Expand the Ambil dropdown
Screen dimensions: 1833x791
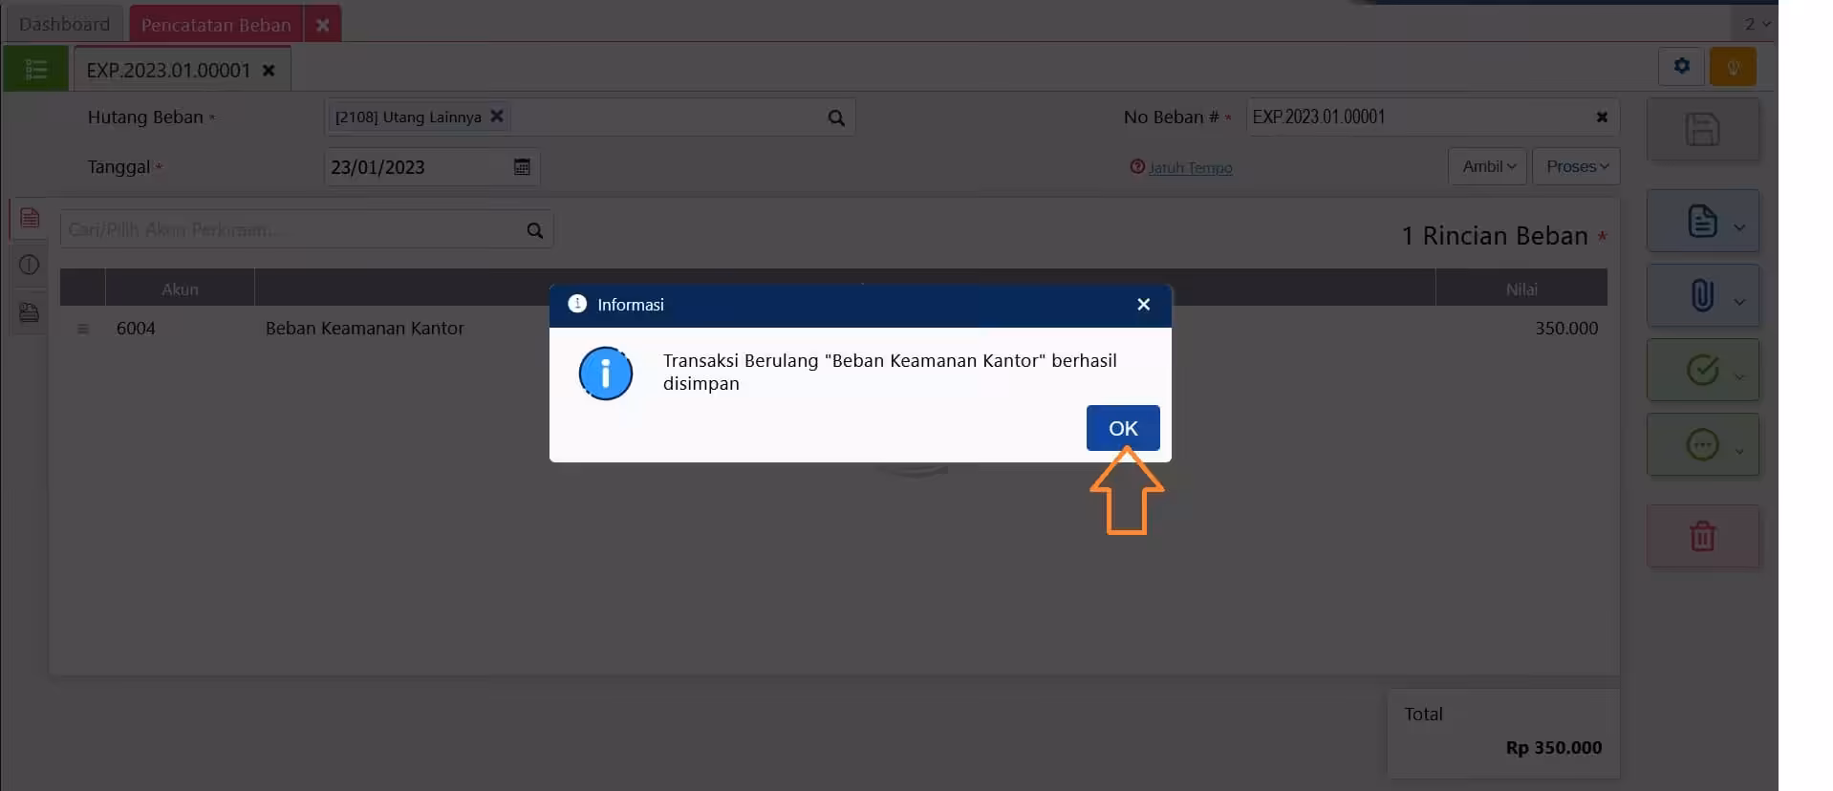point(1488,166)
